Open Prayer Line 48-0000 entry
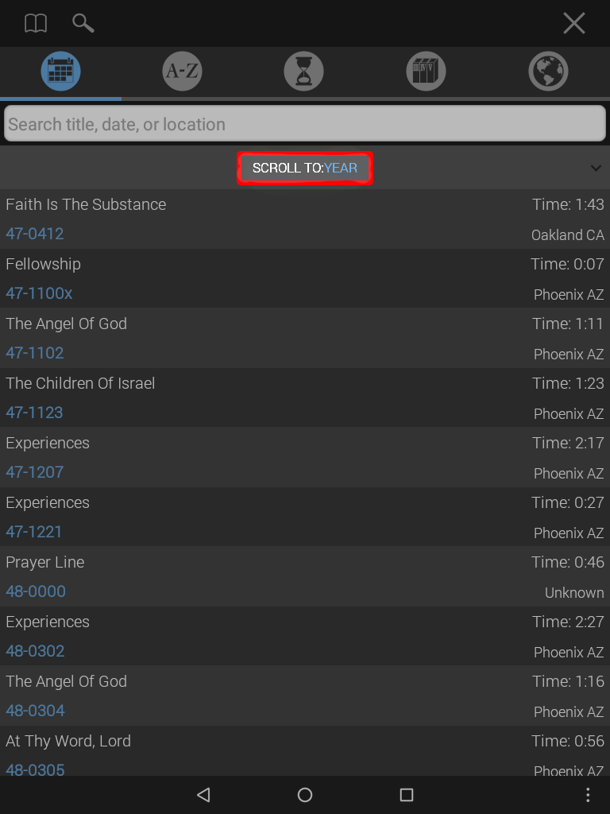 (305, 577)
